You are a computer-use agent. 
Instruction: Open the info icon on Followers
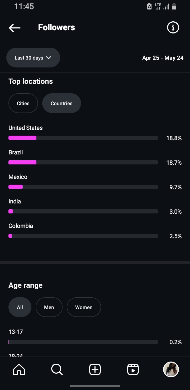pos(173,27)
